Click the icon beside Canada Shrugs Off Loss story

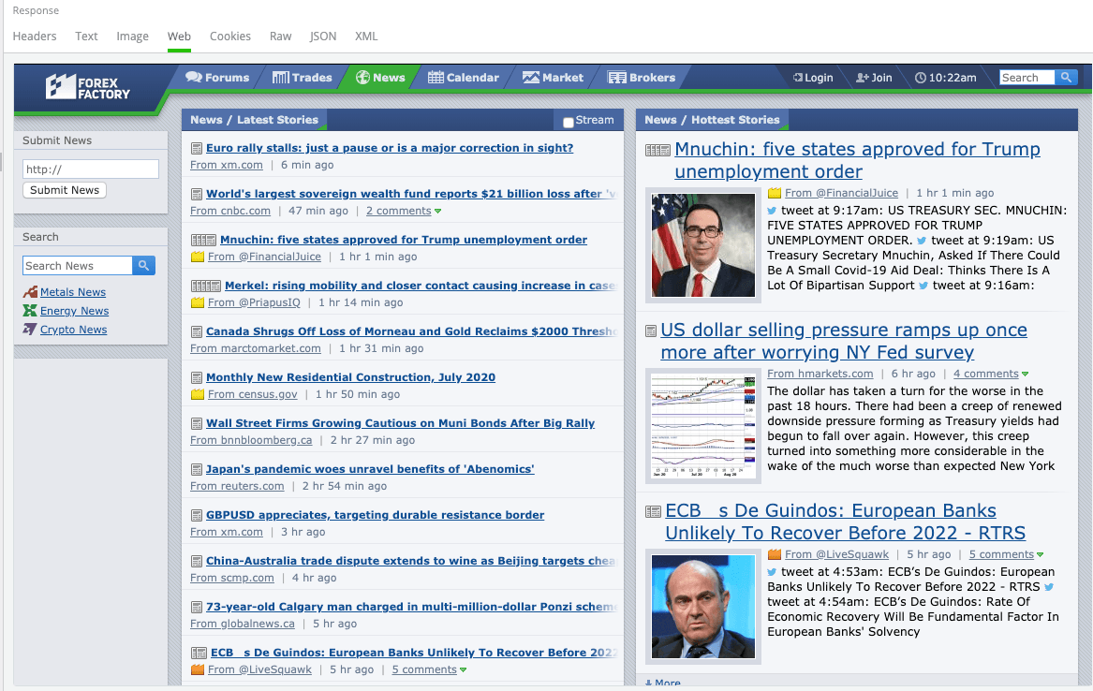coord(197,332)
